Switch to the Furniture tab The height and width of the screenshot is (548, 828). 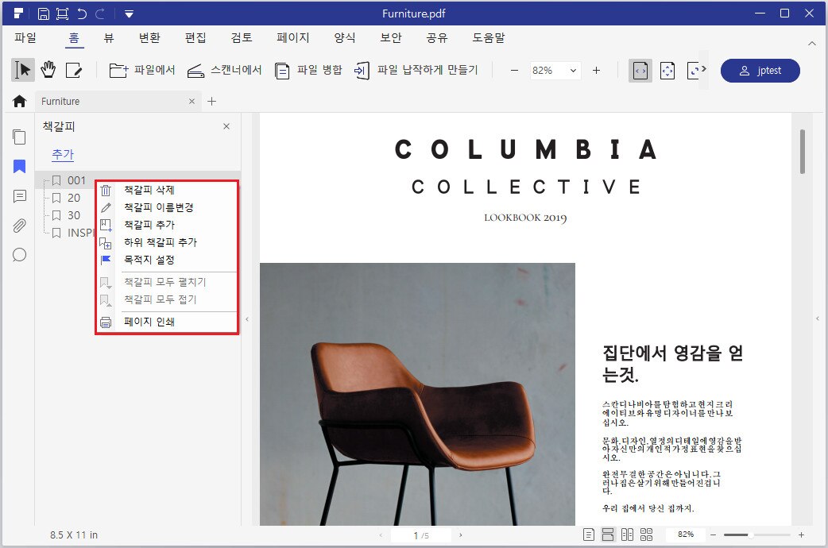click(x=118, y=102)
